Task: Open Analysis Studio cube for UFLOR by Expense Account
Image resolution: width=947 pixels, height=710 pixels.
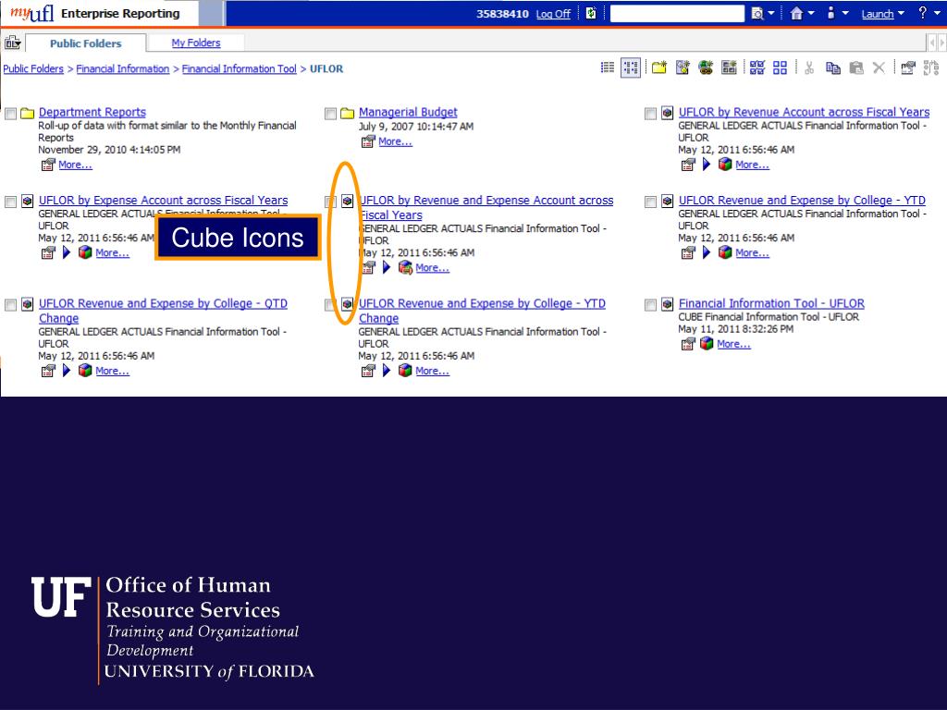Action: pyautogui.click(x=85, y=252)
